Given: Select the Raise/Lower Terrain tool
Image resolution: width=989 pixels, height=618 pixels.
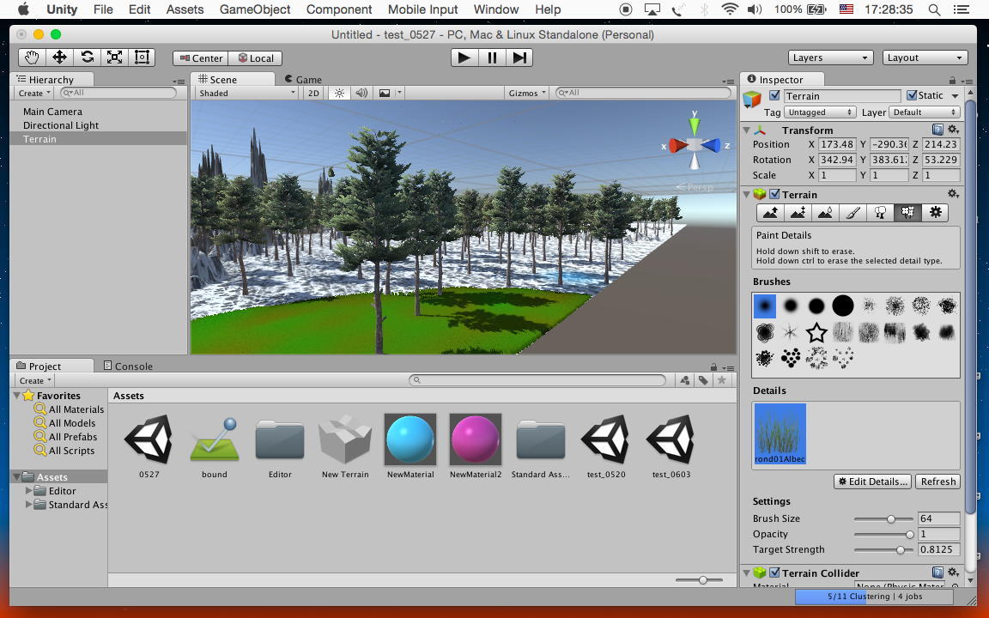Looking at the screenshot, I should [770, 213].
